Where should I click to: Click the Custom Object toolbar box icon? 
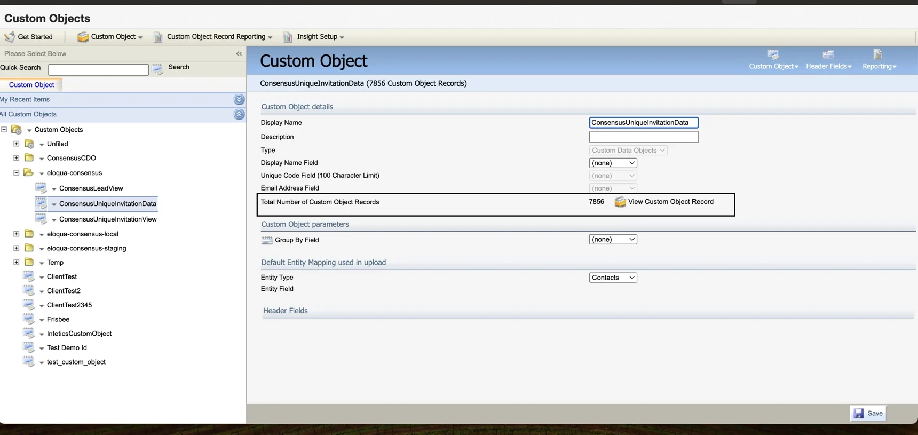(x=83, y=36)
